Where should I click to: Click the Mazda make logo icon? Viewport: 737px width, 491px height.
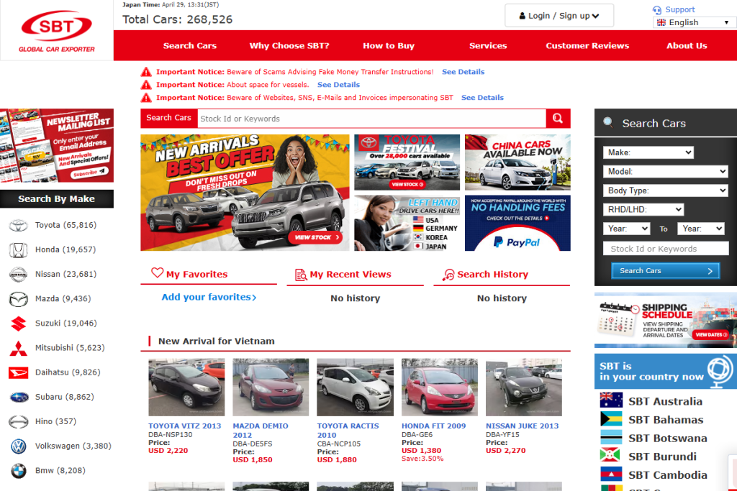(19, 299)
